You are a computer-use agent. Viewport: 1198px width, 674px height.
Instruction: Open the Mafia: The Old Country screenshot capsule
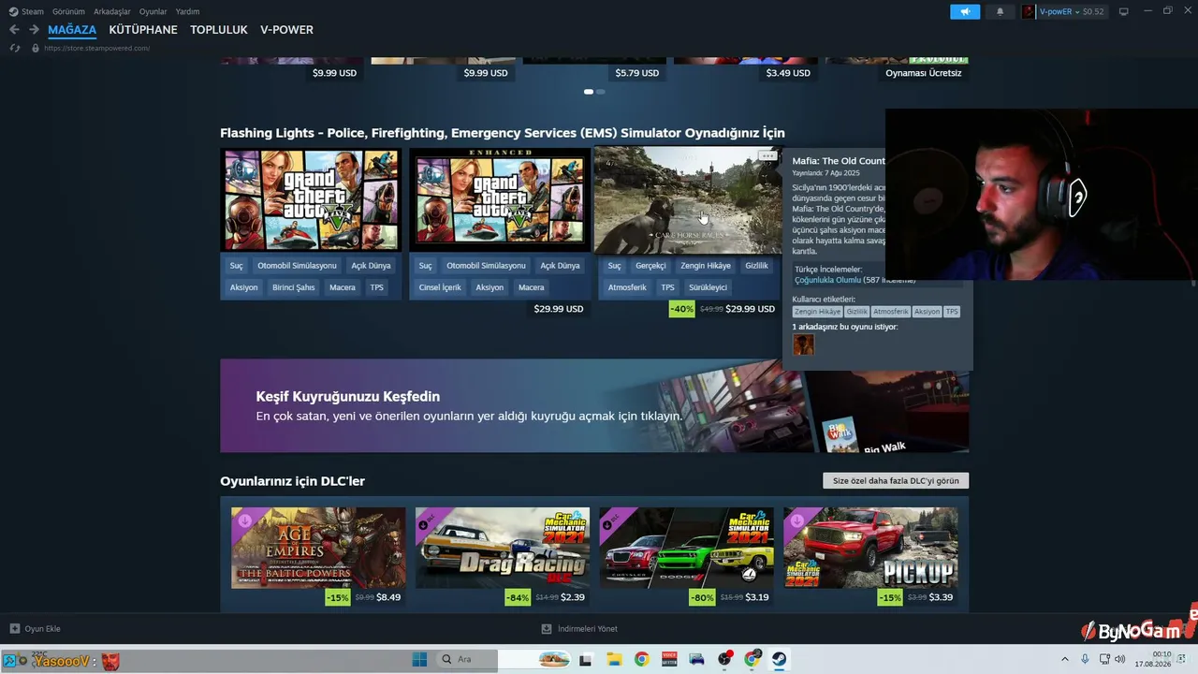(x=688, y=199)
